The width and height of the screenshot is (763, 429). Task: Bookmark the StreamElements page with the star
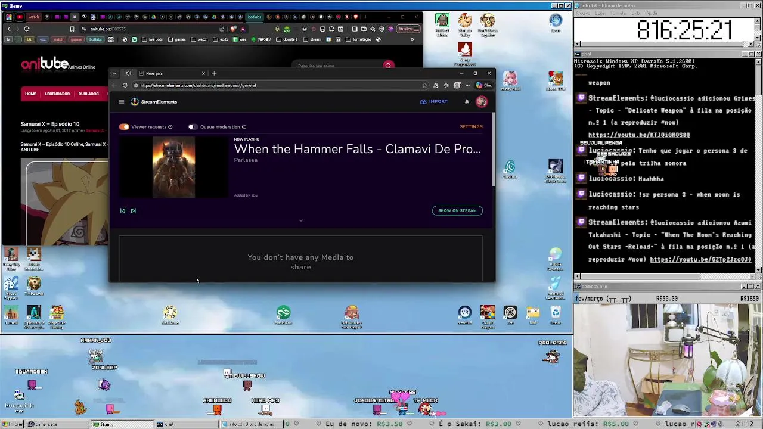(x=424, y=85)
